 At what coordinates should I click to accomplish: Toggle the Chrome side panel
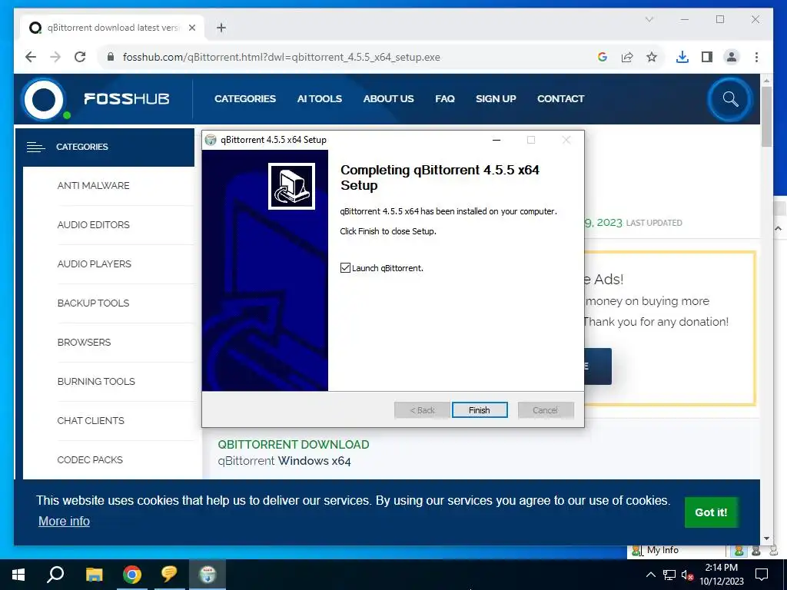click(707, 57)
